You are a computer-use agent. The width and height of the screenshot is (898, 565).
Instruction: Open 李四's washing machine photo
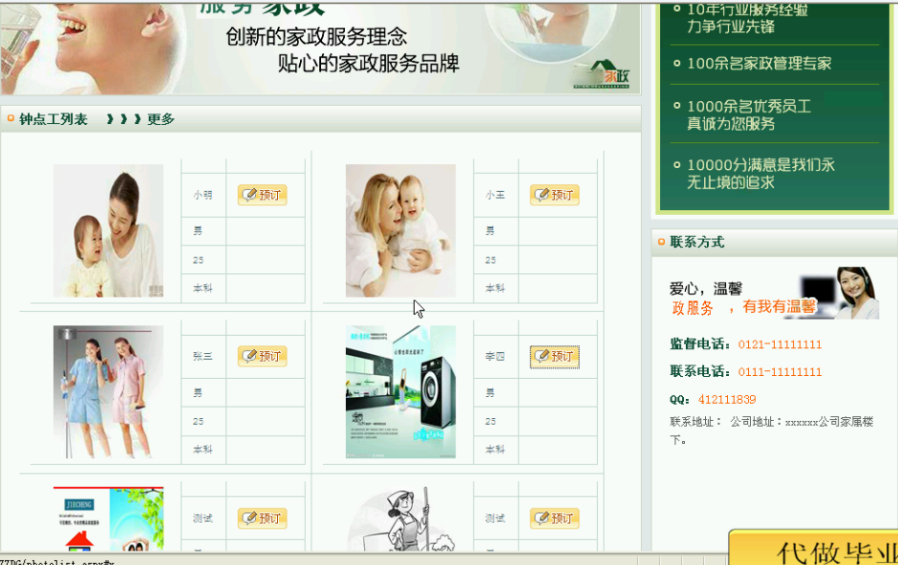coord(400,391)
